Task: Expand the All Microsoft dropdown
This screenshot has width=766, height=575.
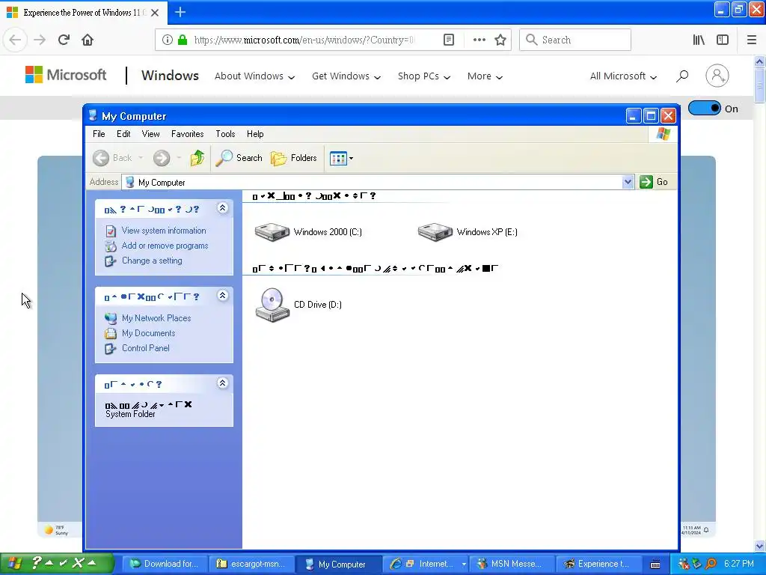Action: click(x=623, y=76)
